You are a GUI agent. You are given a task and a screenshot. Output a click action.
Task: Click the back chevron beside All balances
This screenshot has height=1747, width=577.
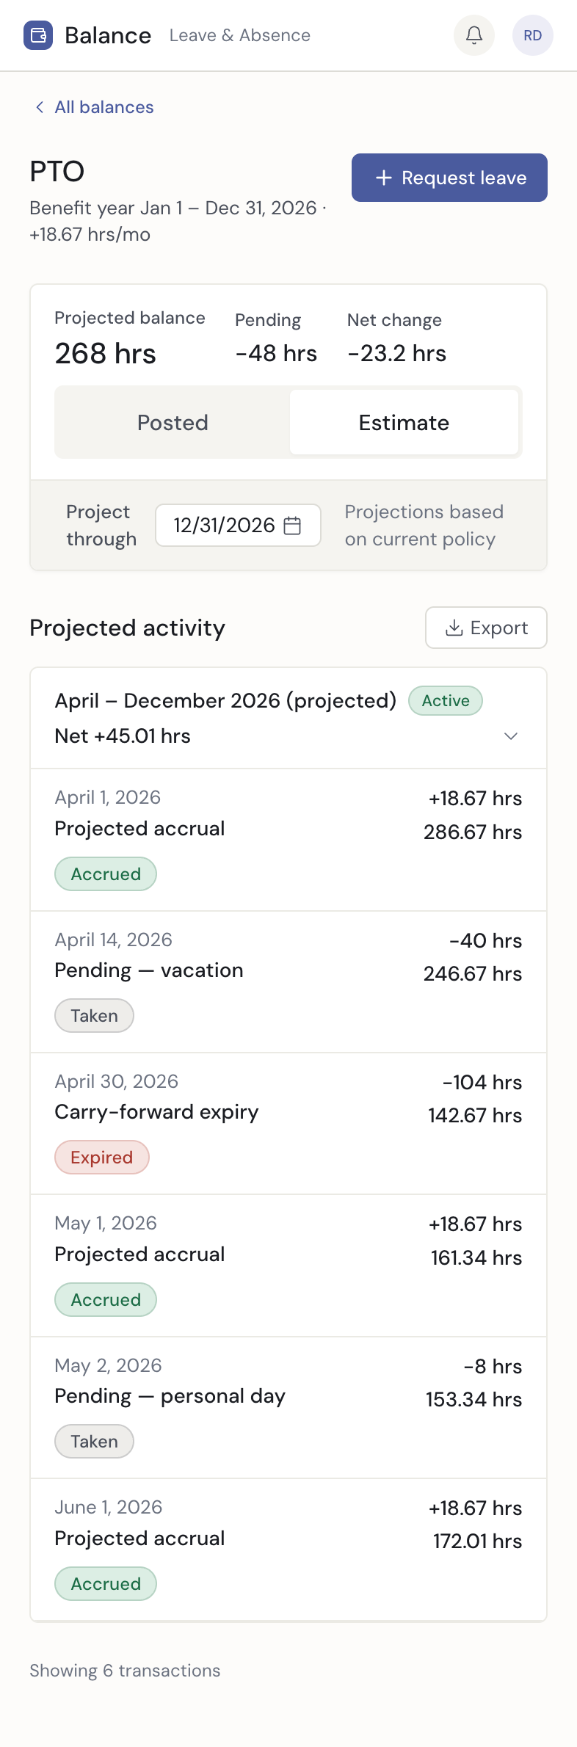(x=40, y=107)
